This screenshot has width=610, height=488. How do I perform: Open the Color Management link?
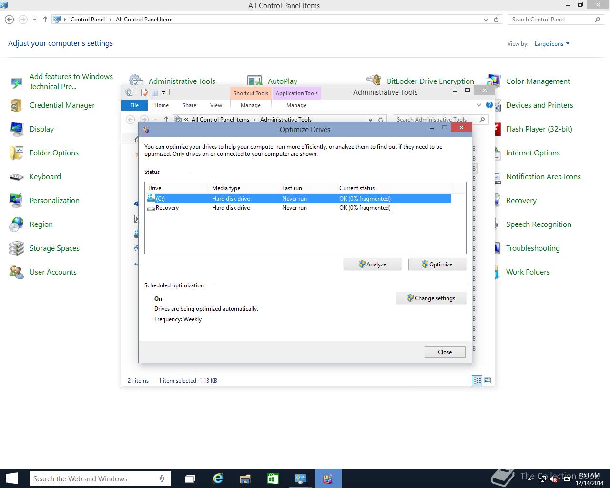click(x=538, y=81)
